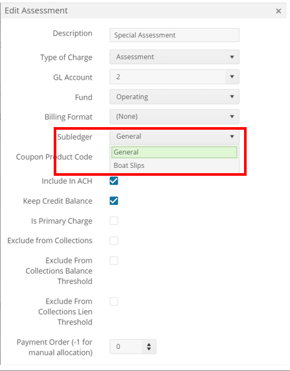290x371 pixels.
Task: Decrease Payment Order using the down arrow
Action: pos(149,349)
